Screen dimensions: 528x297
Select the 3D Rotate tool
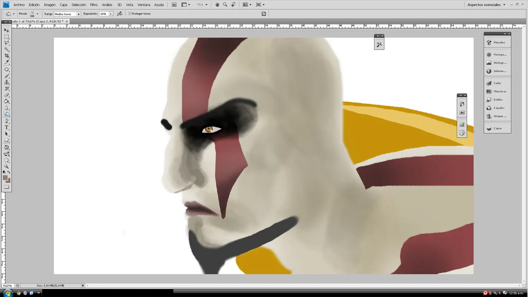(x=6, y=148)
